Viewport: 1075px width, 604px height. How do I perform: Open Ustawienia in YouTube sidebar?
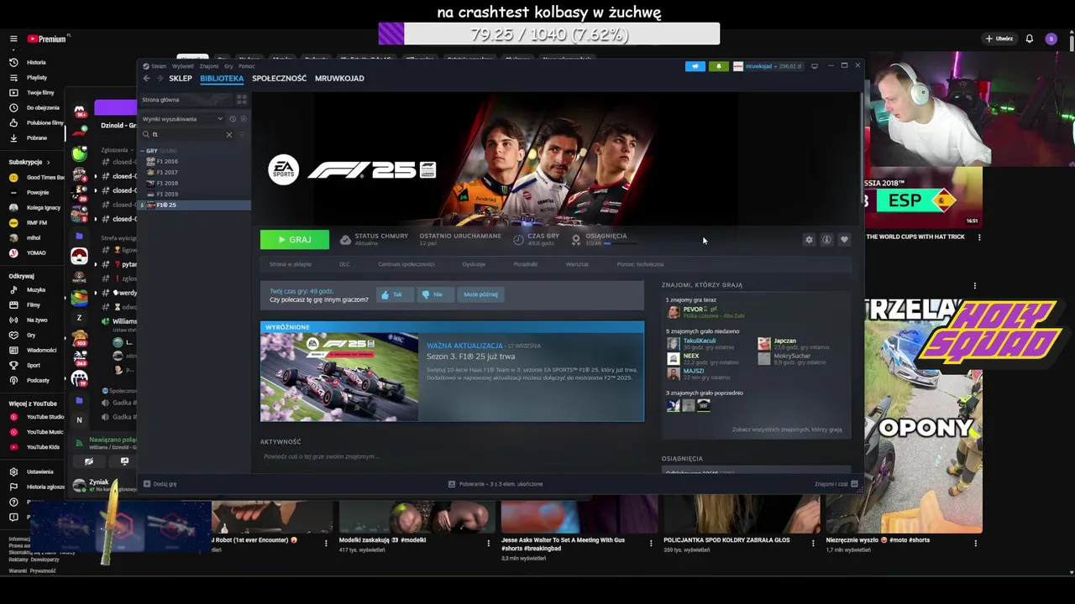click(32, 471)
